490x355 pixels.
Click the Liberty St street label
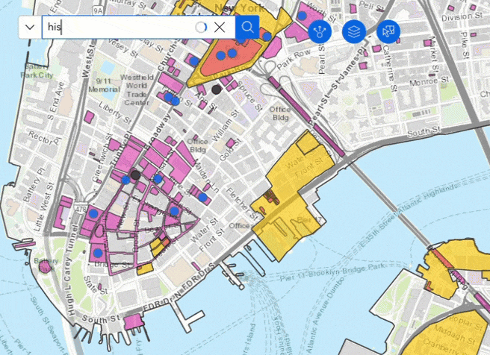pos(115,113)
